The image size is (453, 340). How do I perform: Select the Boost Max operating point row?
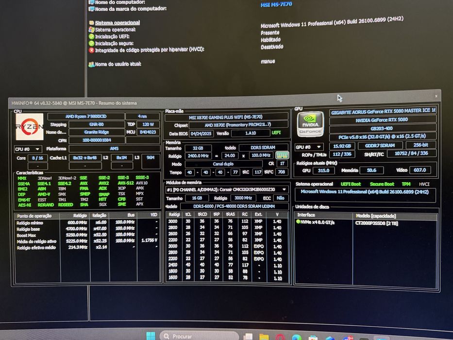point(87,235)
